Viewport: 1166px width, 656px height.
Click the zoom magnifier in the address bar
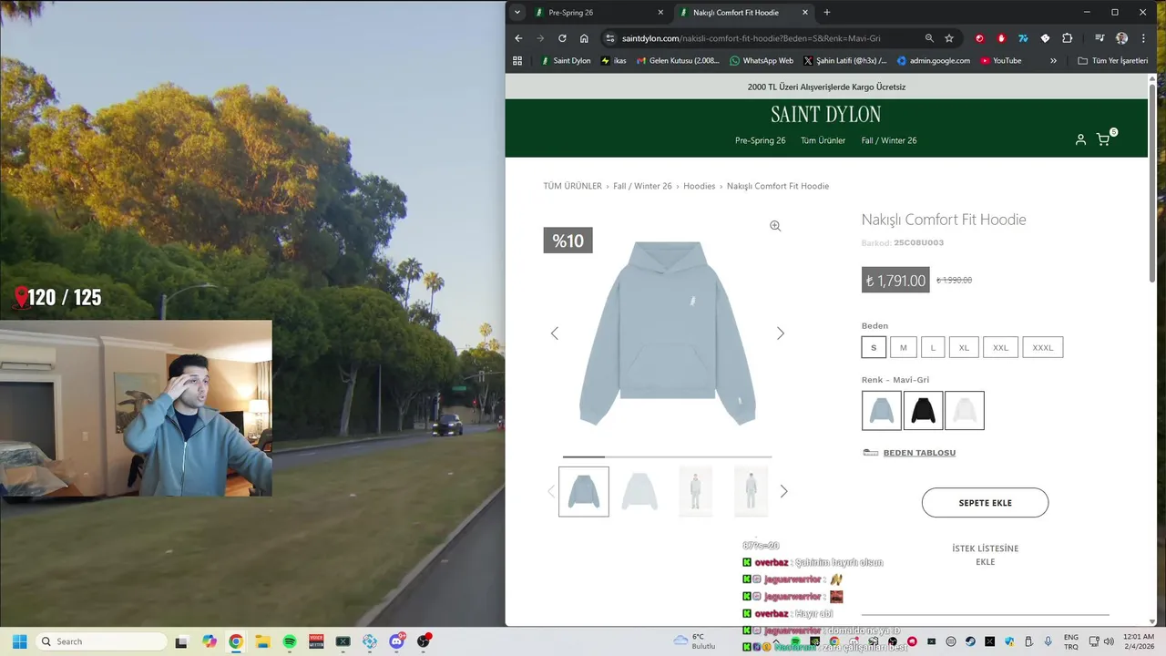click(x=929, y=38)
